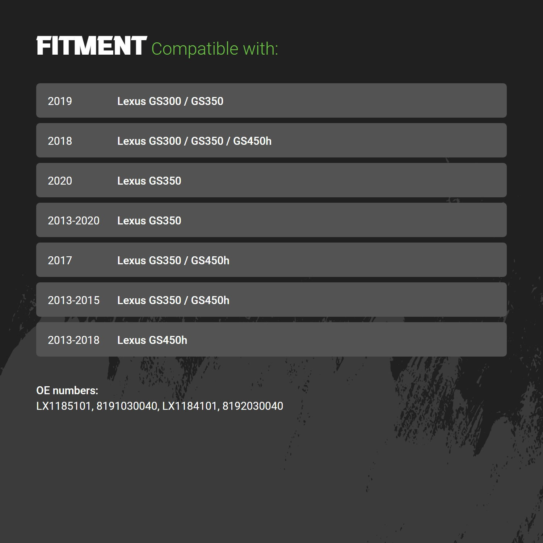Select the 2013-2015 GS350 / GS450h row

click(271, 300)
